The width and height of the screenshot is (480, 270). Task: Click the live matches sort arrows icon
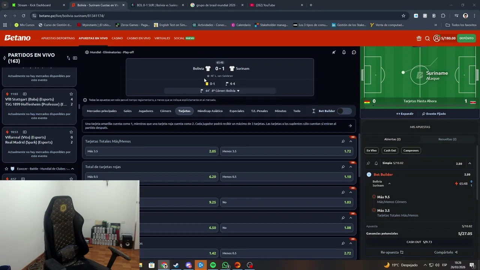point(68,58)
